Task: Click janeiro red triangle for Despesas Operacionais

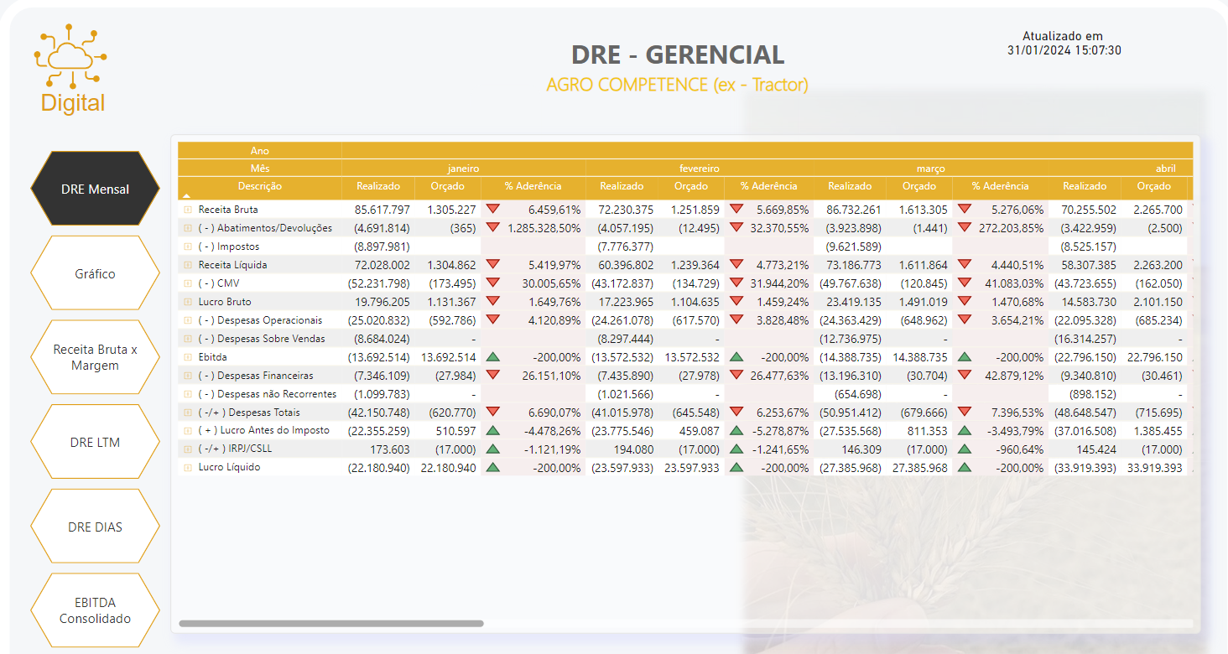Action: [493, 319]
